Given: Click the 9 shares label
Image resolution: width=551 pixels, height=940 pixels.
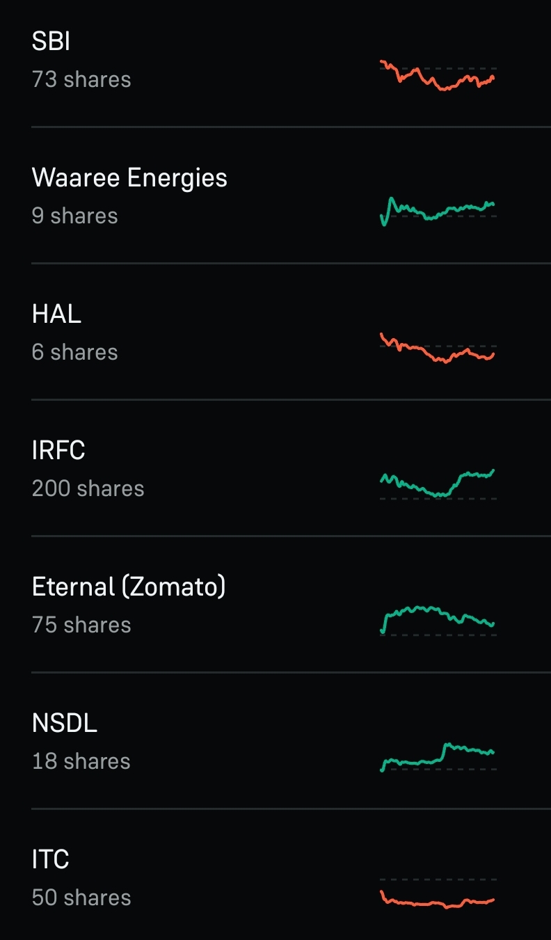Looking at the screenshot, I should coord(75,216).
